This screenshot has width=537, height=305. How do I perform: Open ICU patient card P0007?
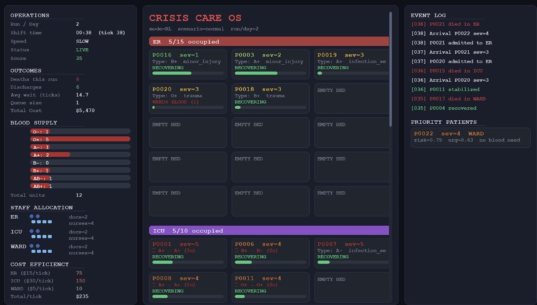[352, 253]
